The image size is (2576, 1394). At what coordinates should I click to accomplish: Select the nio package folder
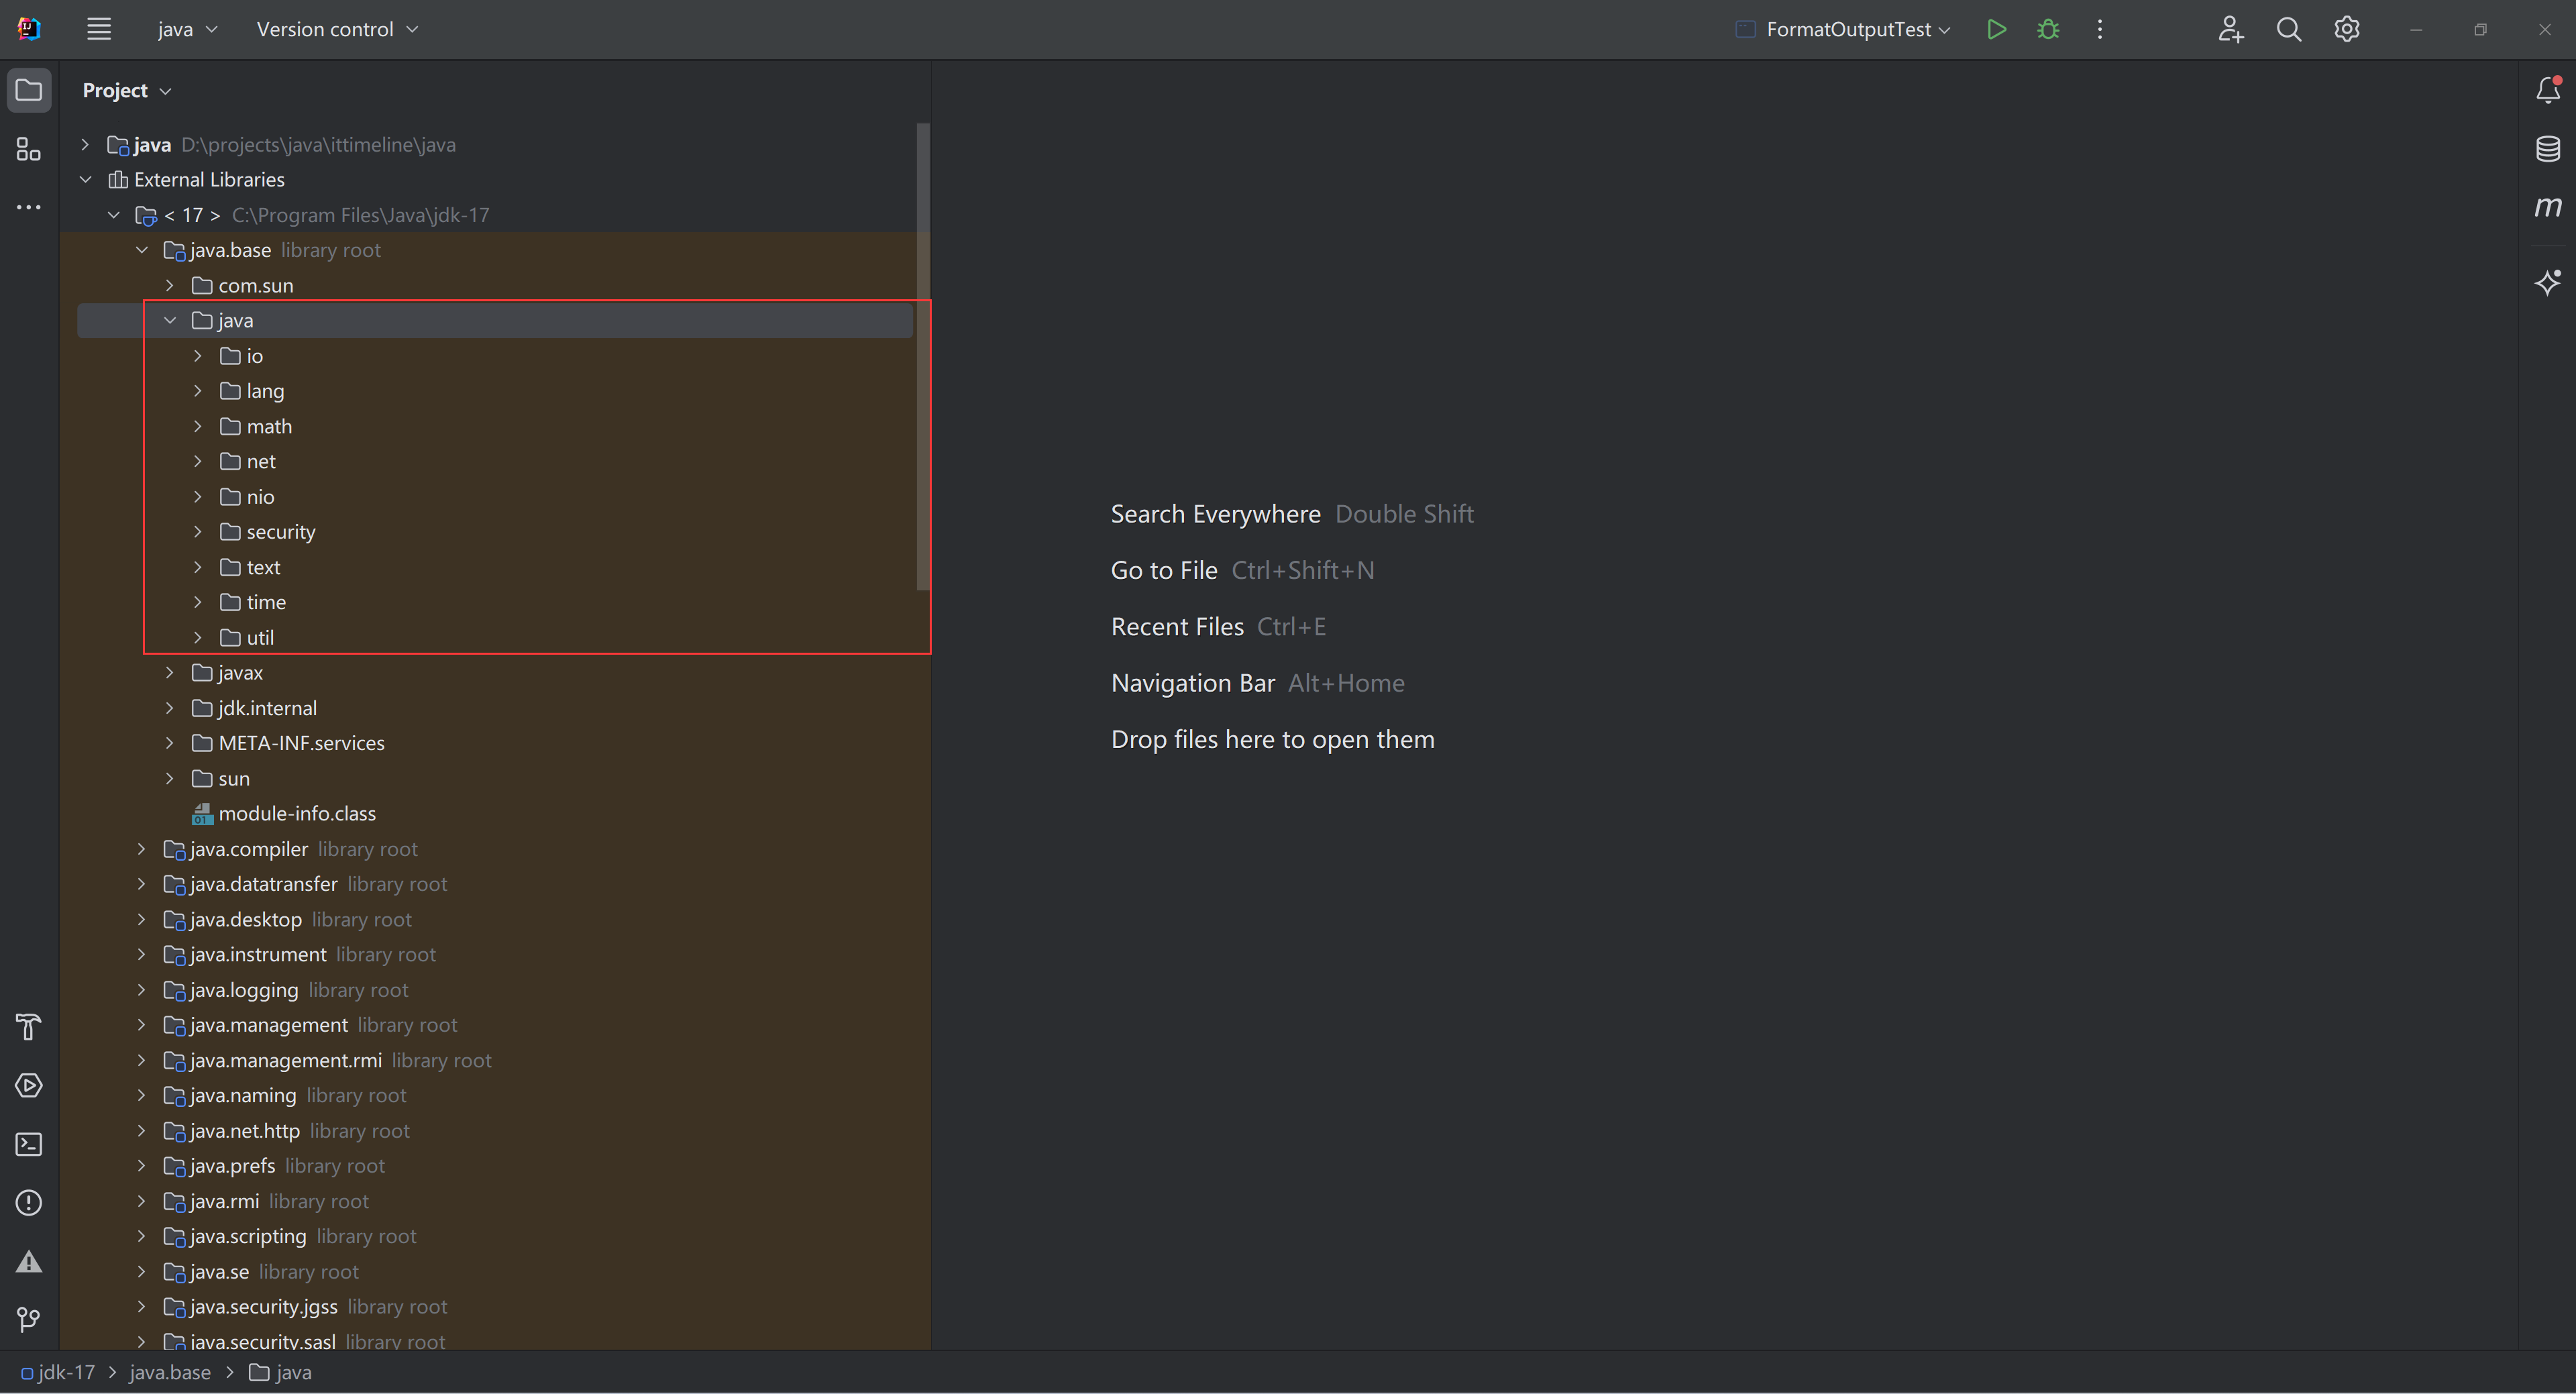[x=247, y=497]
